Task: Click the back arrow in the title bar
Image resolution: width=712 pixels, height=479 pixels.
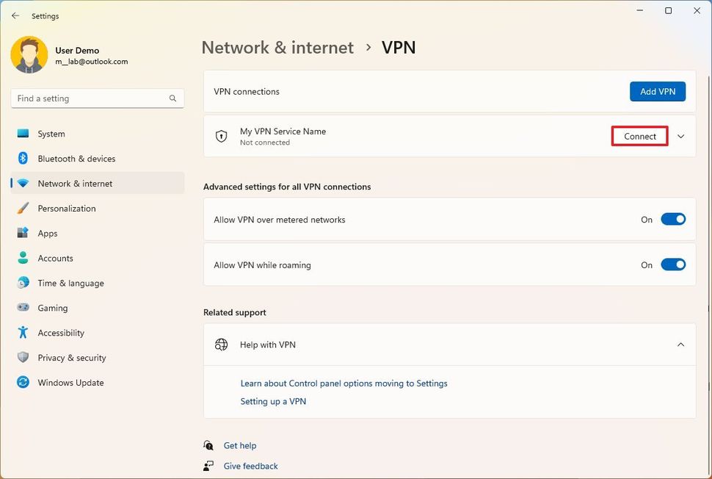Action: click(x=14, y=11)
